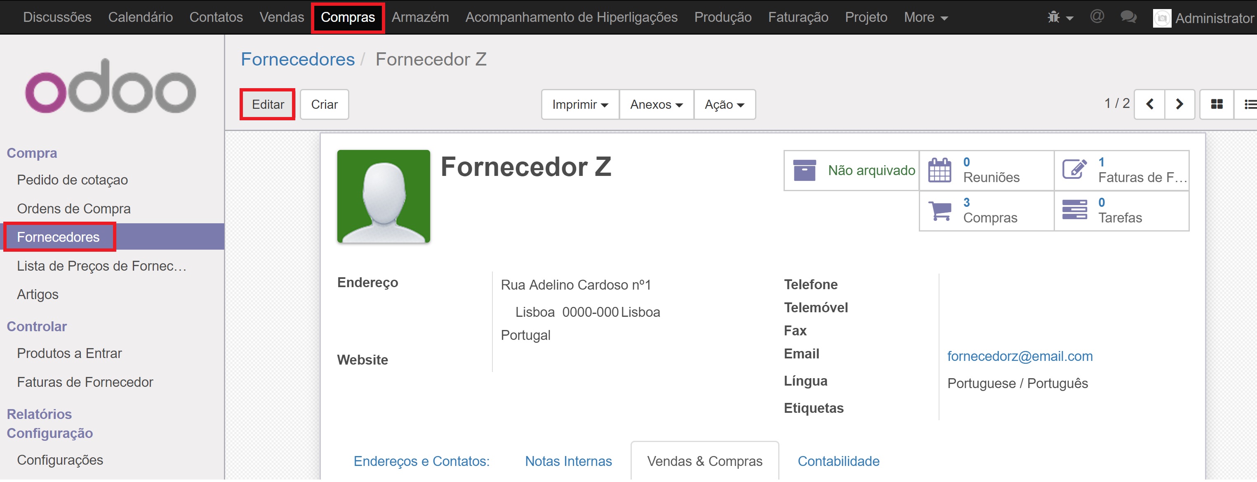Click the Editar button
1257x482 pixels.
click(267, 105)
